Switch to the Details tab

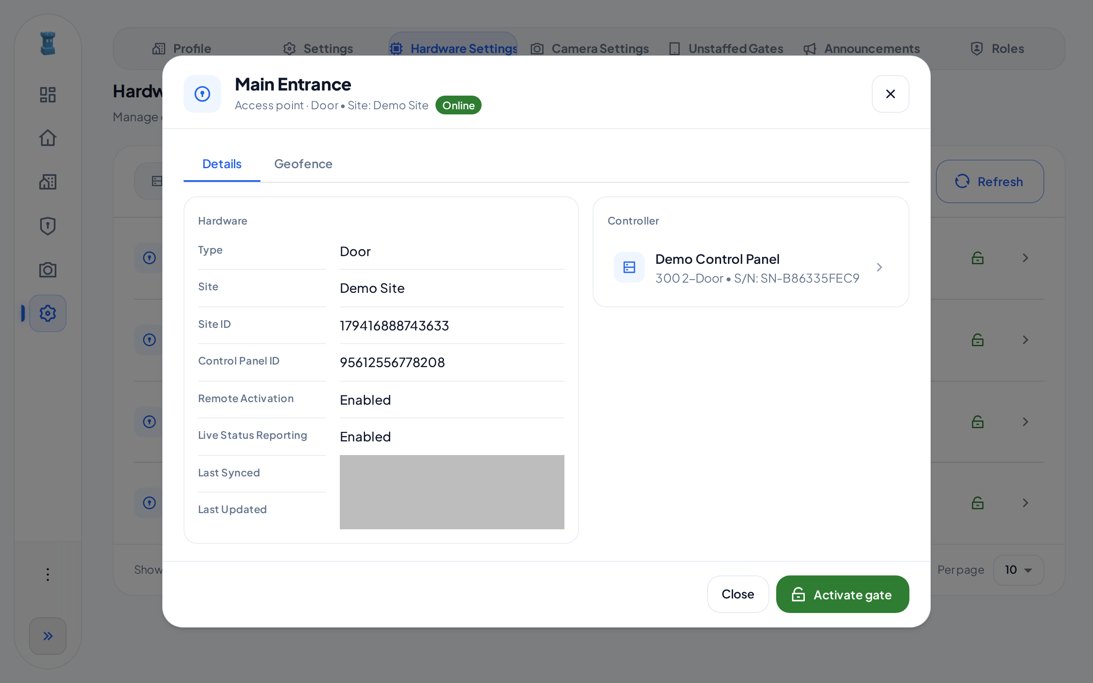pos(222,164)
